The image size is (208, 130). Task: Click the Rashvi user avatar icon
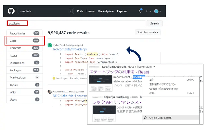pyautogui.click(x=50, y=92)
